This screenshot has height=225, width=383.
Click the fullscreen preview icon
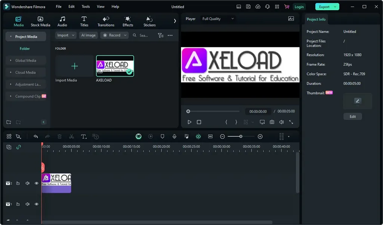[291, 122]
